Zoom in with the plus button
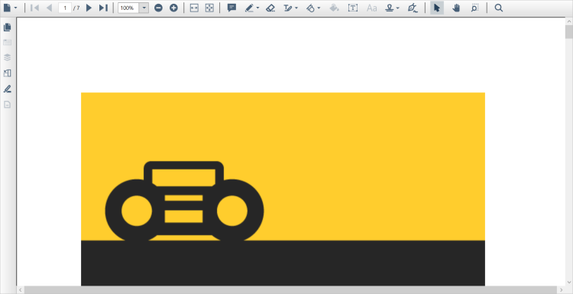Viewport: 573px width, 294px height. (173, 8)
